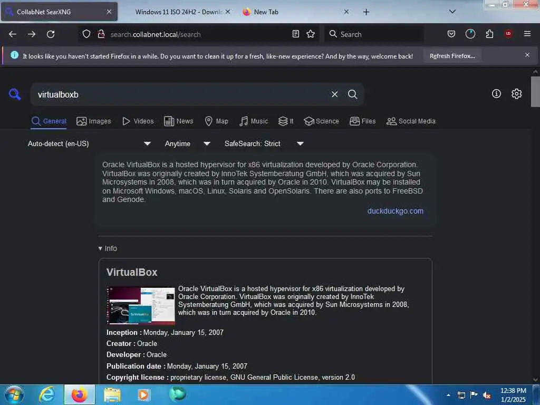540x405 pixels.
Task: Select the Map search category
Action: pos(216,121)
